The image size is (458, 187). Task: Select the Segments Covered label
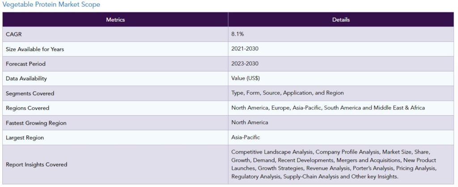coord(30,93)
